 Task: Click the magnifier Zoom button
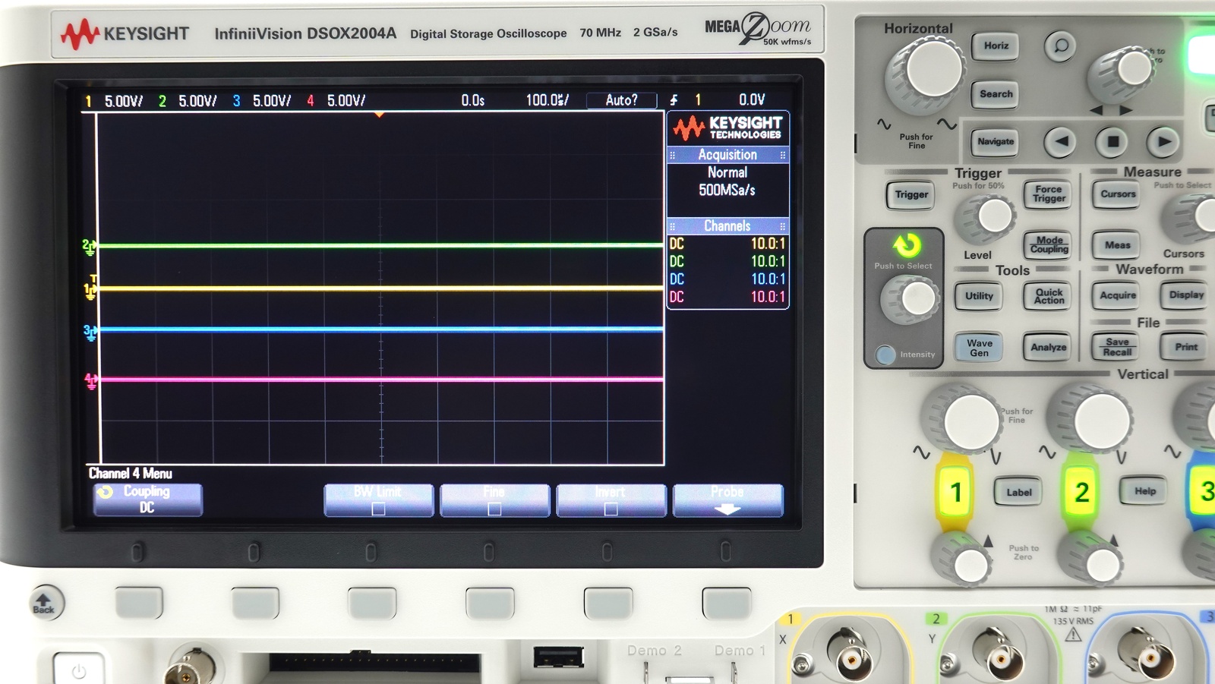1060,46
